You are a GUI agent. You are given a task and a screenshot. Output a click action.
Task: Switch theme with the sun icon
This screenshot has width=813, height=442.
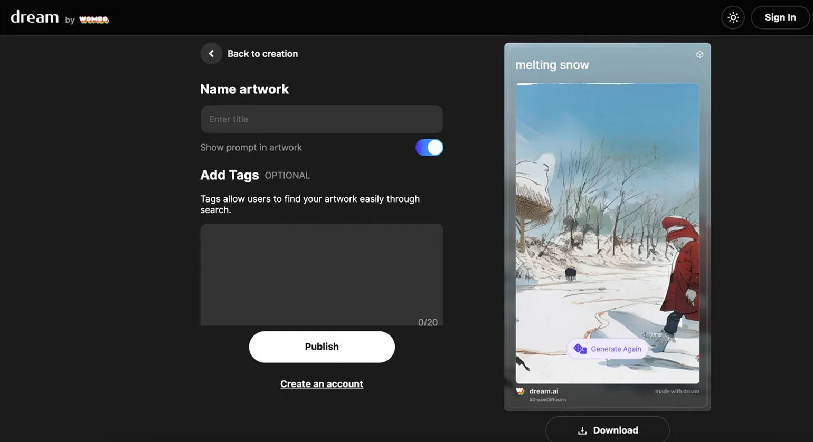click(x=733, y=17)
